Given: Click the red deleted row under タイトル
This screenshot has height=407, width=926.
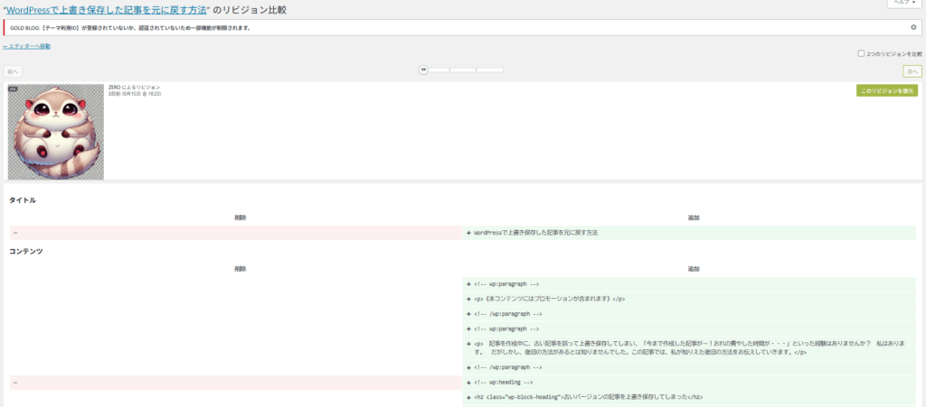Looking at the screenshot, I should pyautogui.click(x=233, y=233).
